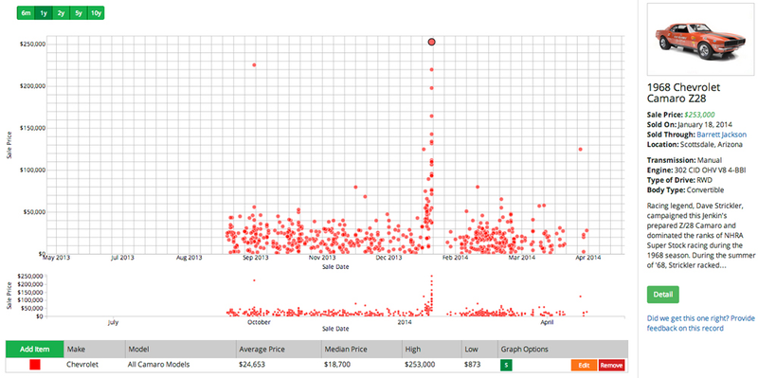758x378 pixels.
Task: Click the Dec 2013 x-axis label
Action: coord(388,258)
